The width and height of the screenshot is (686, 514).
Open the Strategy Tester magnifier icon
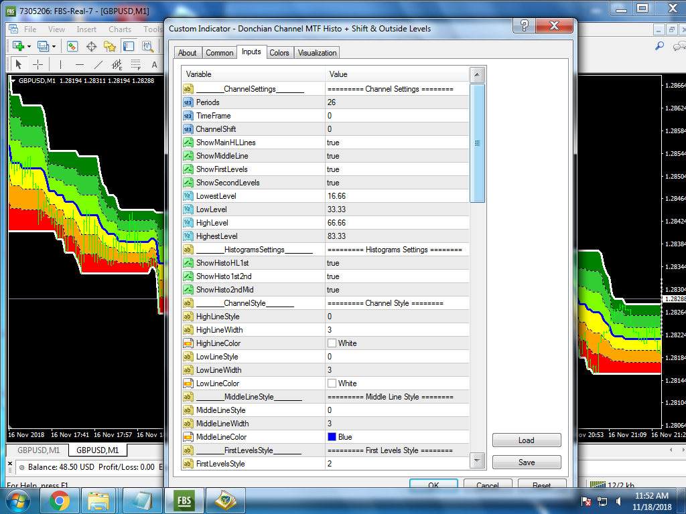coord(146,46)
